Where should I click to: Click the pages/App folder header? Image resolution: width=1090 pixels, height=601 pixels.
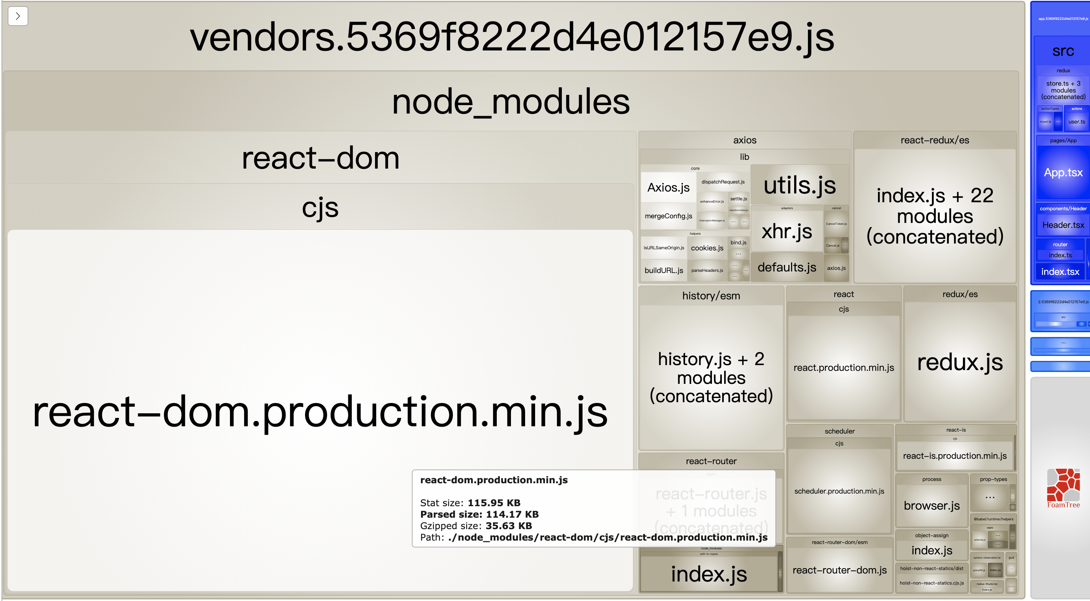tap(1063, 140)
